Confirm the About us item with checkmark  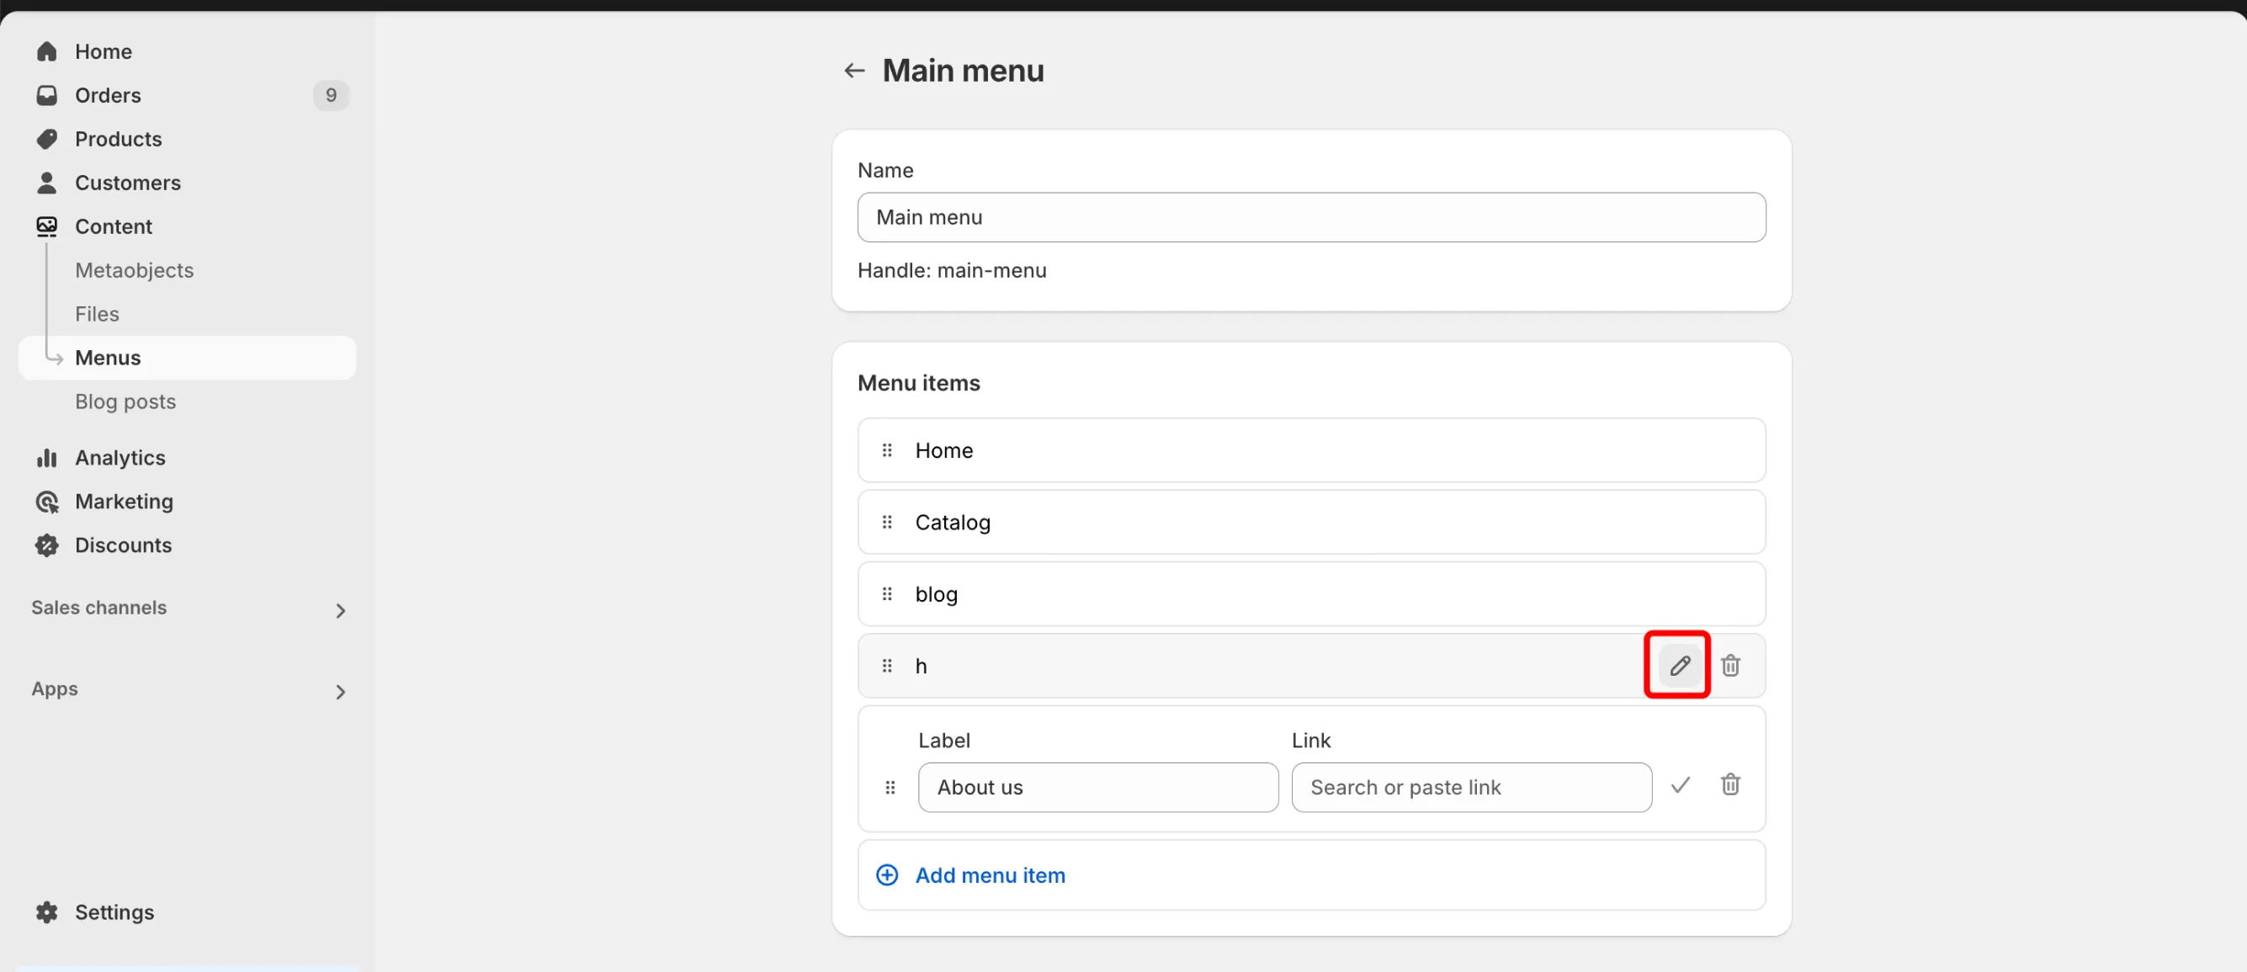(x=1680, y=785)
